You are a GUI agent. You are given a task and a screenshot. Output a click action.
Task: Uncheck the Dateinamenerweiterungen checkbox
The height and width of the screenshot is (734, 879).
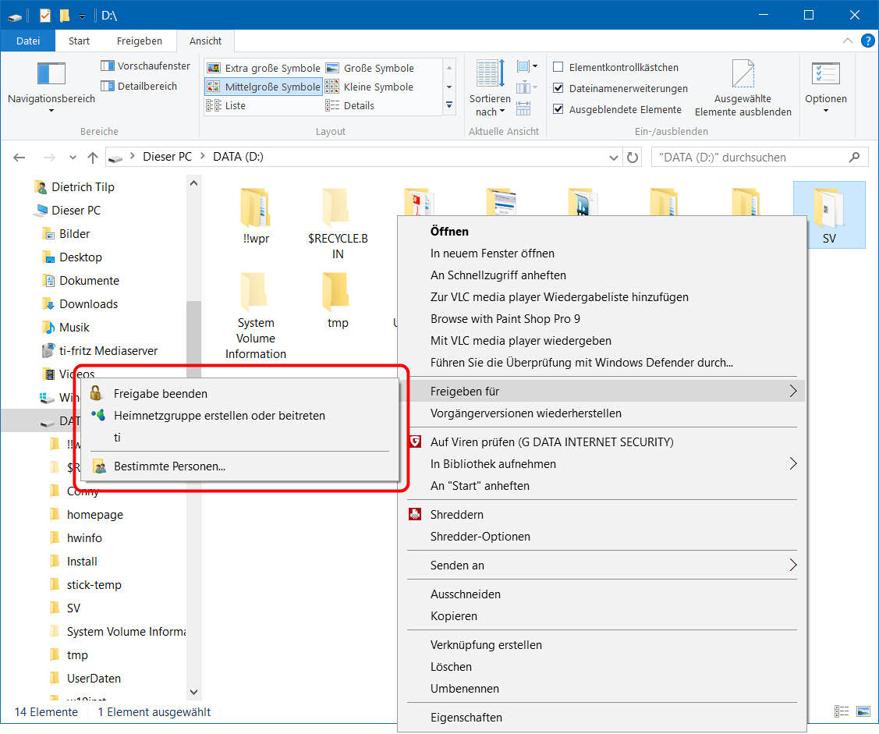tap(558, 89)
